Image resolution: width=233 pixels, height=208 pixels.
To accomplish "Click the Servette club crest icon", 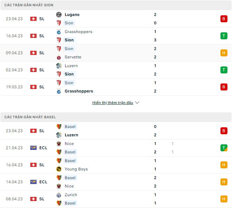I will pos(59,57).
